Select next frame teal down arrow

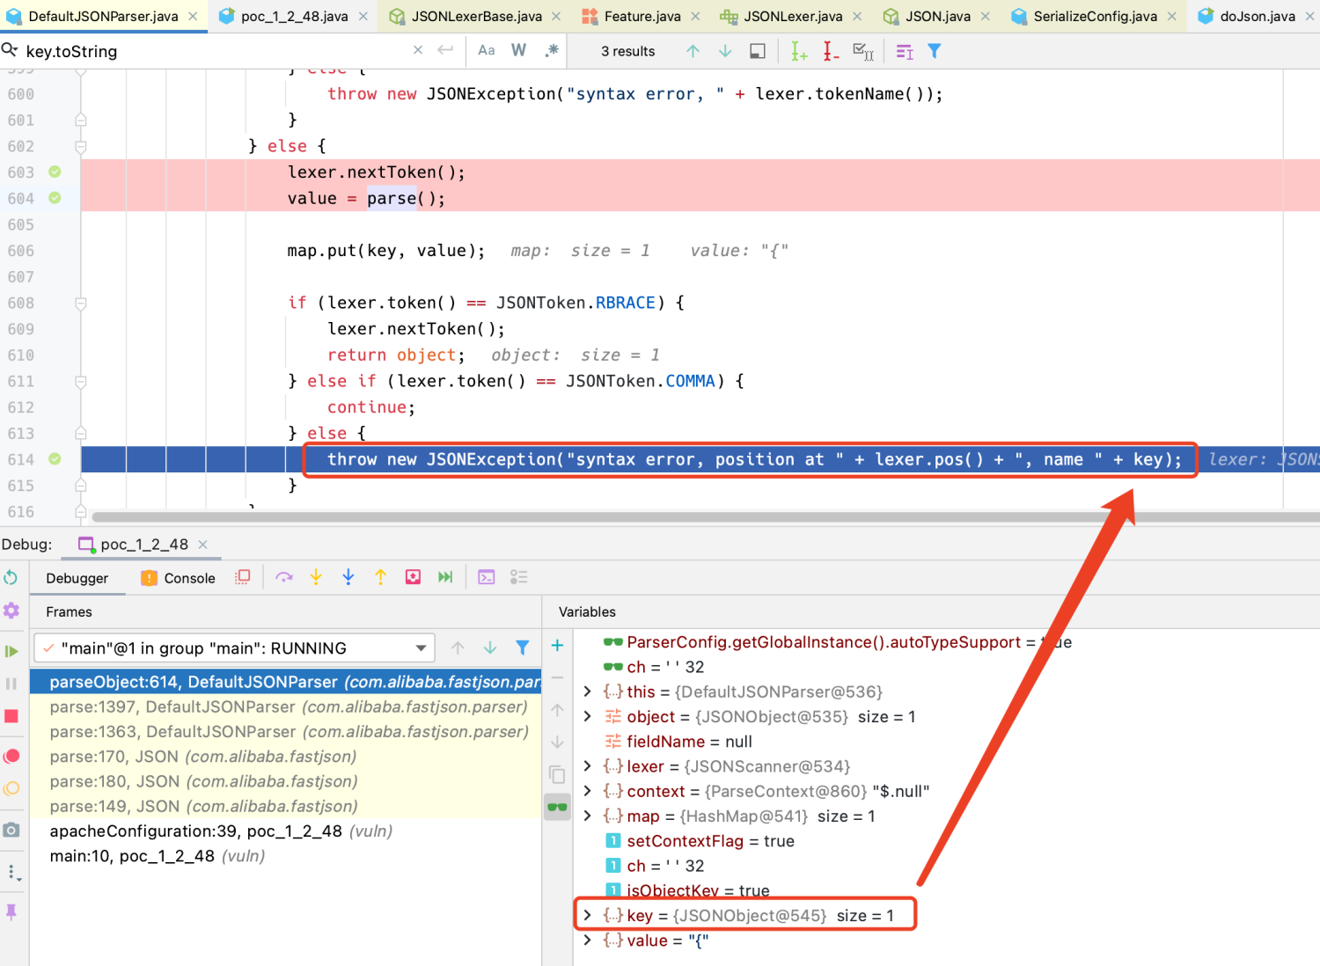(490, 648)
